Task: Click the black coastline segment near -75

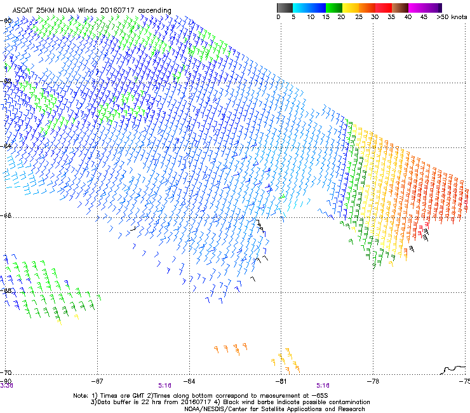Action: (x=453, y=370)
